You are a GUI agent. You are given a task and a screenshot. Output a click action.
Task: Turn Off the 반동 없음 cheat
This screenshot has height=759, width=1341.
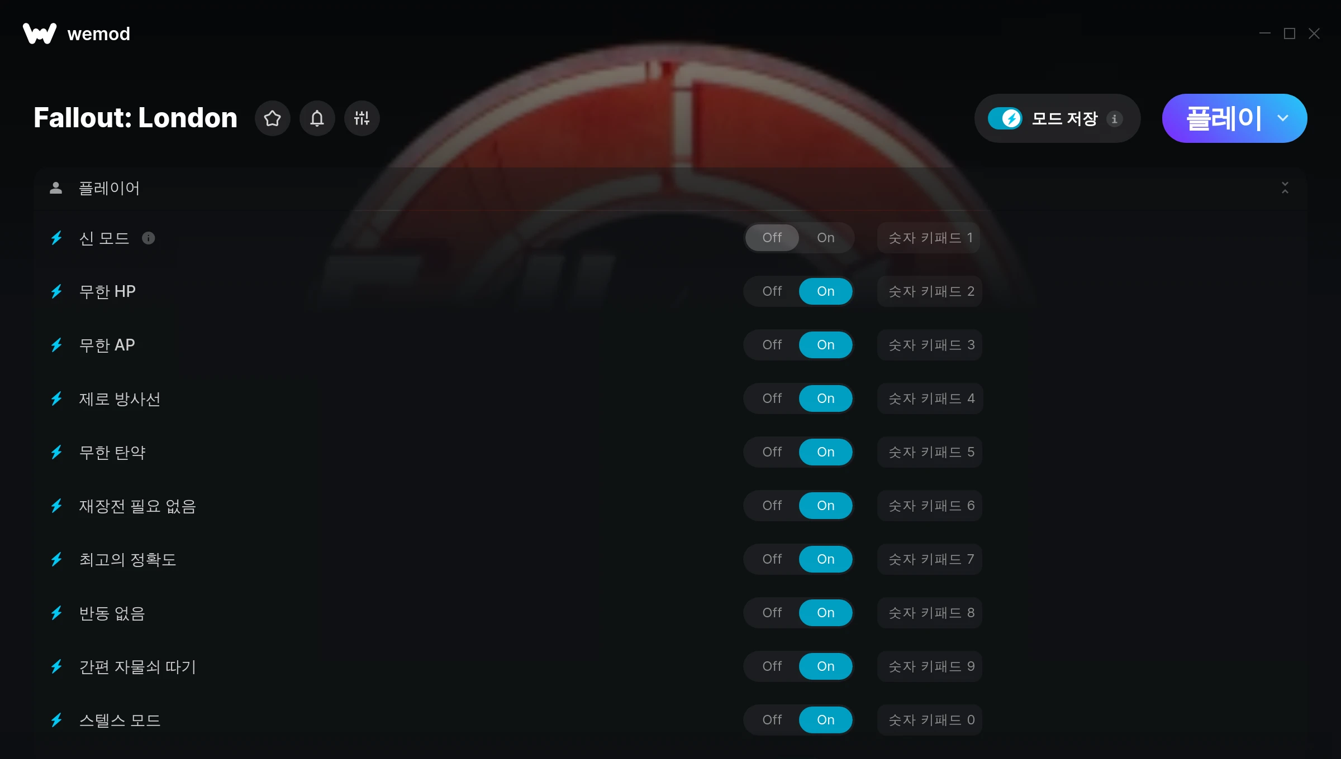tap(772, 613)
